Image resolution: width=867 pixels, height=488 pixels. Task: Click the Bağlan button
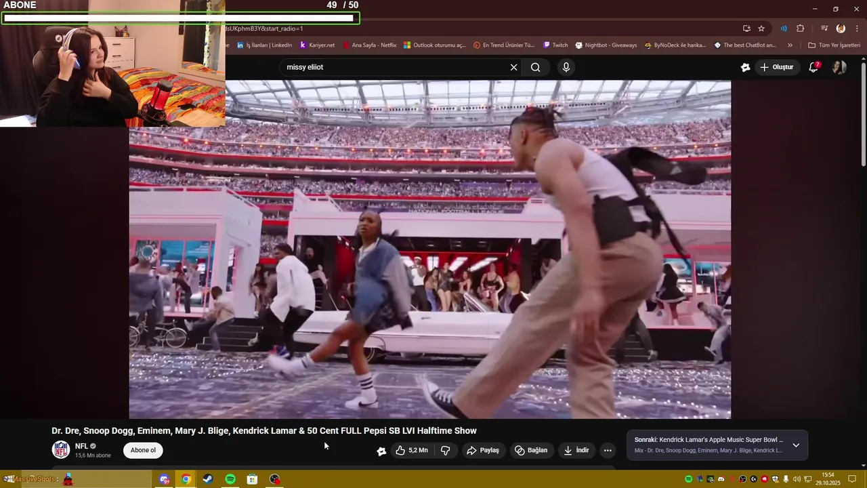[x=531, y=450]
